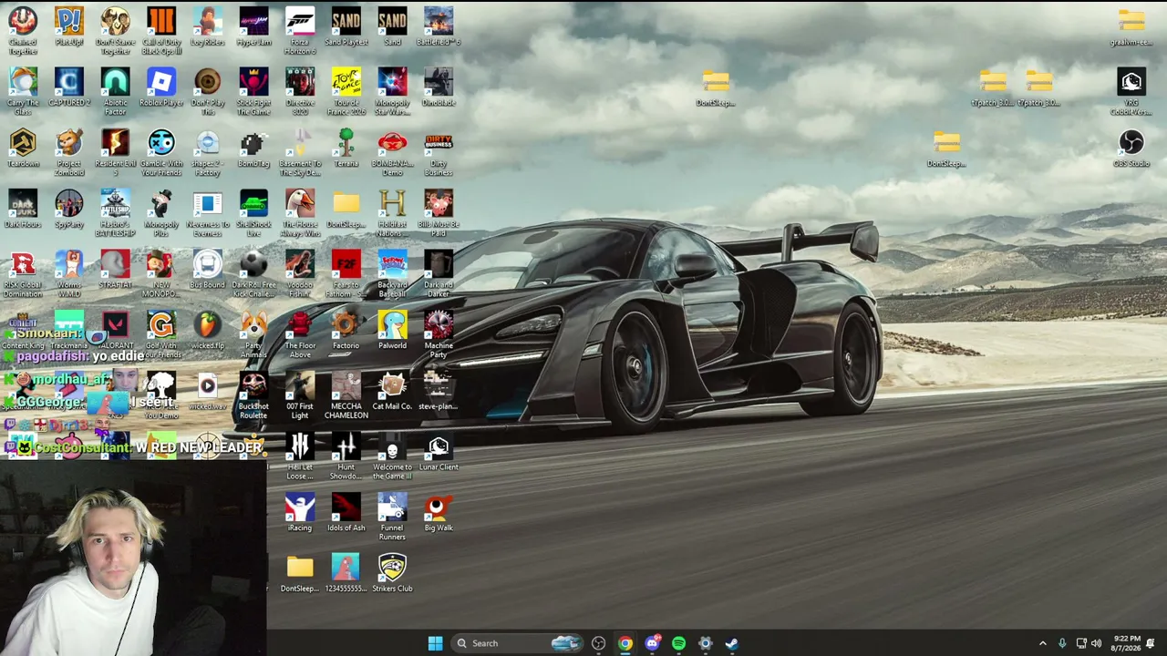Image resolution: width=1167 pixels, height=656 pixels.
Task: Launch the Strikers Club shortcut
Action: [392, 575]
